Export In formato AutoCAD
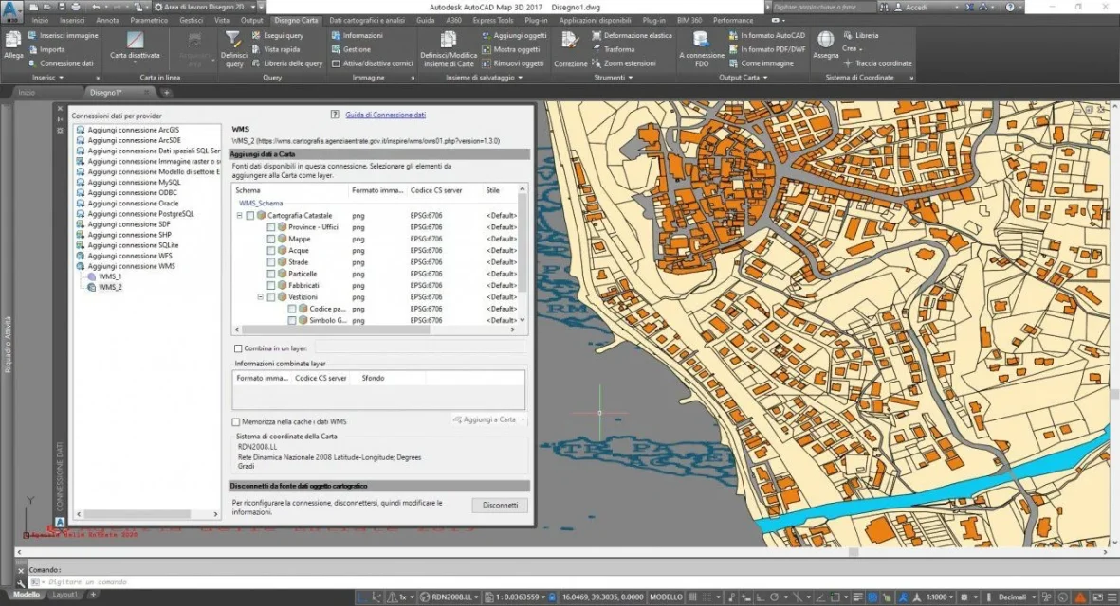This screenshot has width=1120, height=606. coord(766,35)
